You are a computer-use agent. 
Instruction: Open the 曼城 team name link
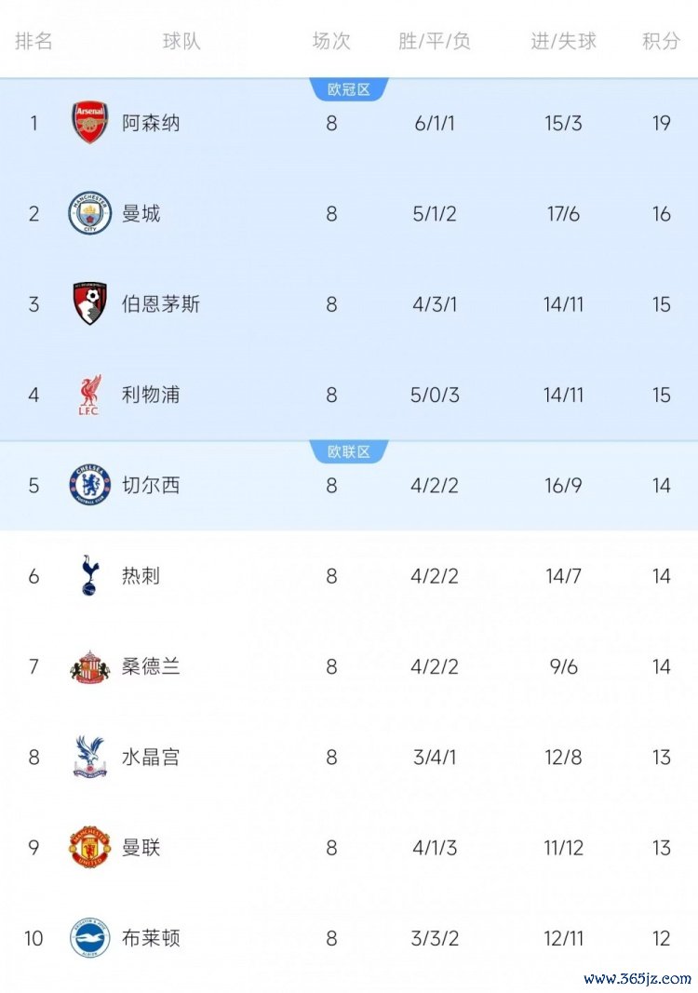[141, 213]
